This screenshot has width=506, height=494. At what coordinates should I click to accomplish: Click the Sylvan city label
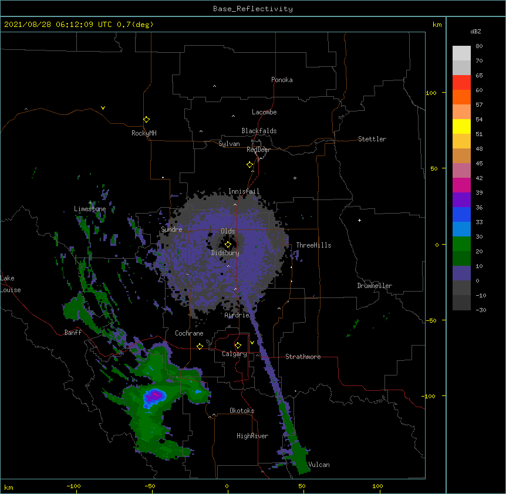click(229, 144)
